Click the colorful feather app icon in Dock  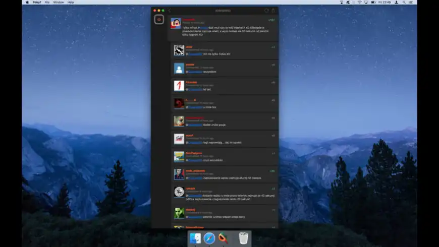pos(224,238)
